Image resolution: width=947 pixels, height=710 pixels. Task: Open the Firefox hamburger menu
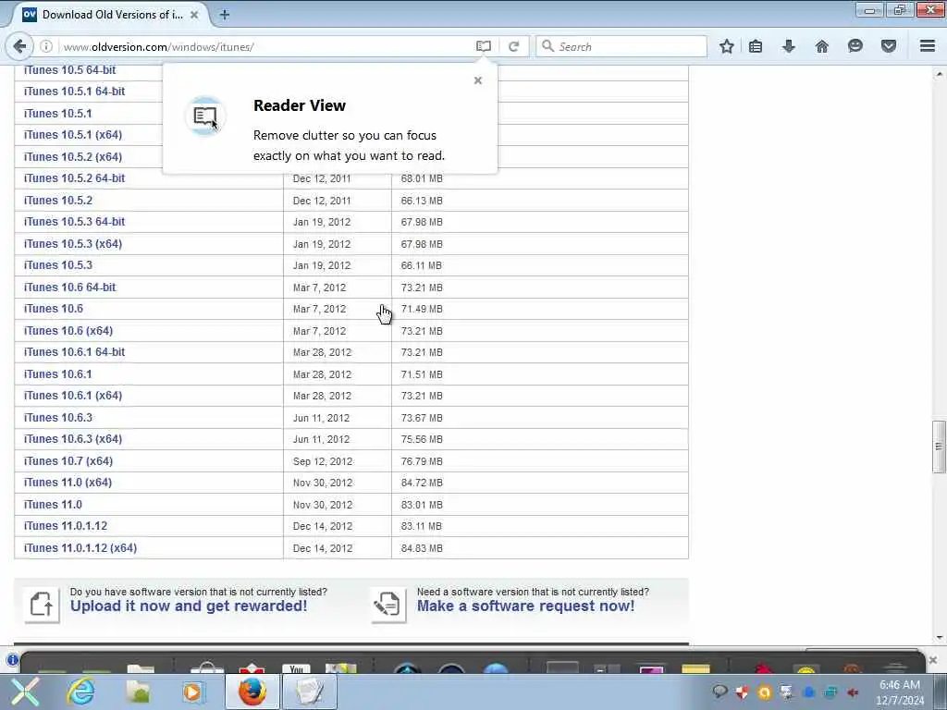coord(928,46)
